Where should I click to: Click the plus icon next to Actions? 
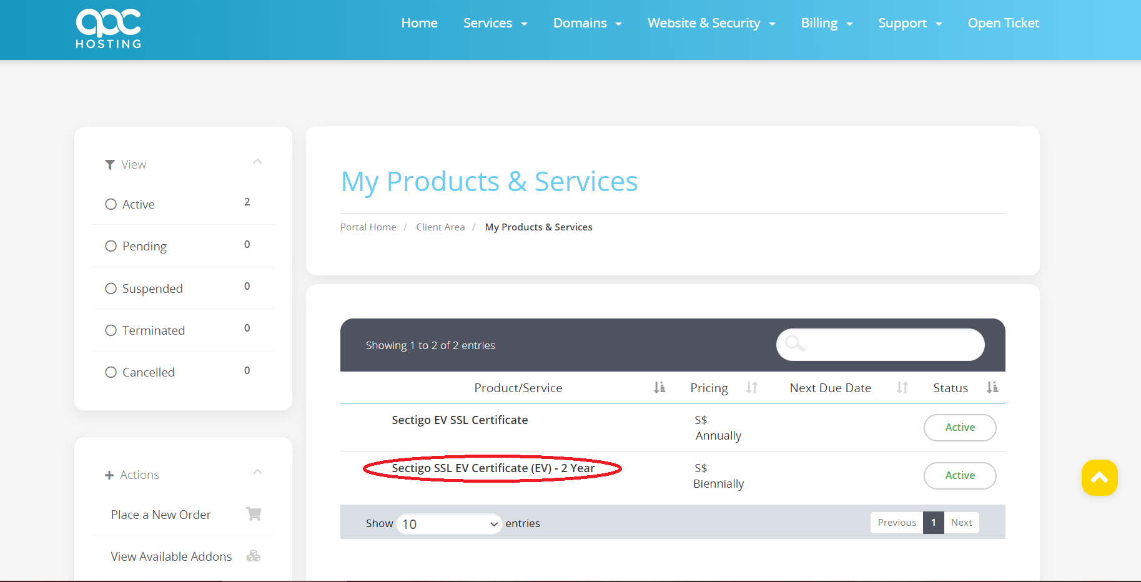(x=109, y=475)
